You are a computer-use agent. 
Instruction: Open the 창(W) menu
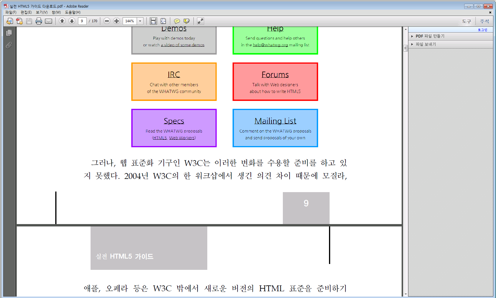(x=56, y=12)
